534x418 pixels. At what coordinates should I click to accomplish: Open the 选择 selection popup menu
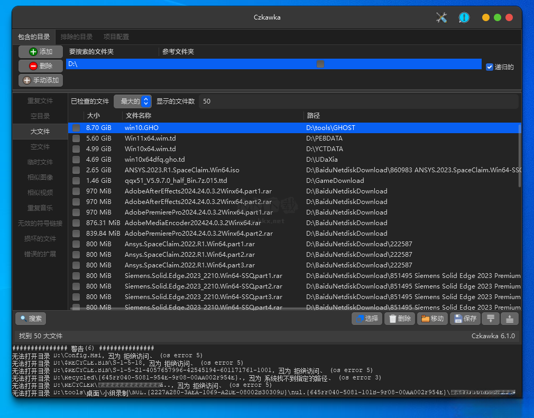pyautogui.click(x=367, y=319)
